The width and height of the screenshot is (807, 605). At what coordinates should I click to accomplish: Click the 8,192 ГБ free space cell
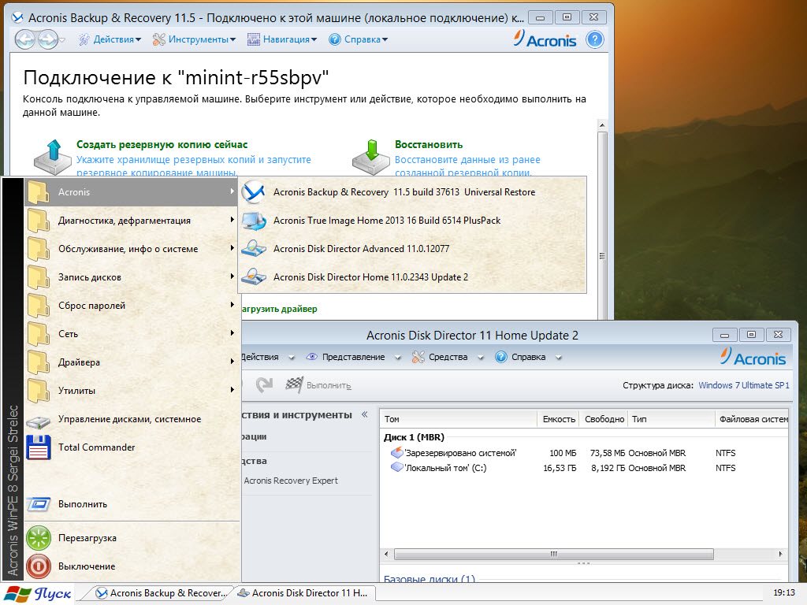pyautogui.click(x=608, y=468)
